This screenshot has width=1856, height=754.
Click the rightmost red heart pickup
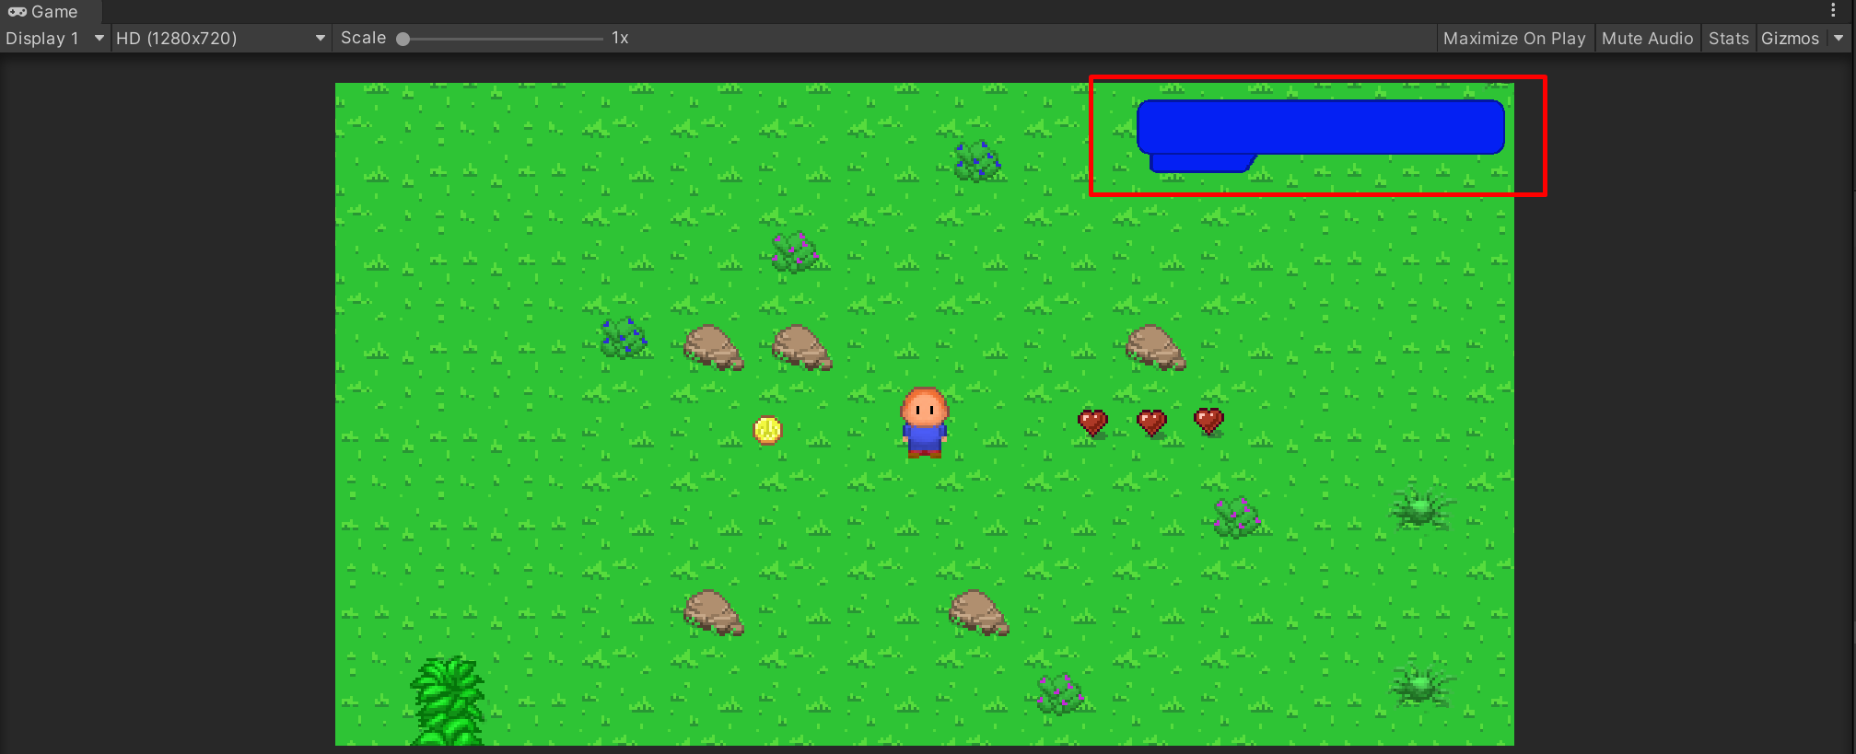(1208, 421)
